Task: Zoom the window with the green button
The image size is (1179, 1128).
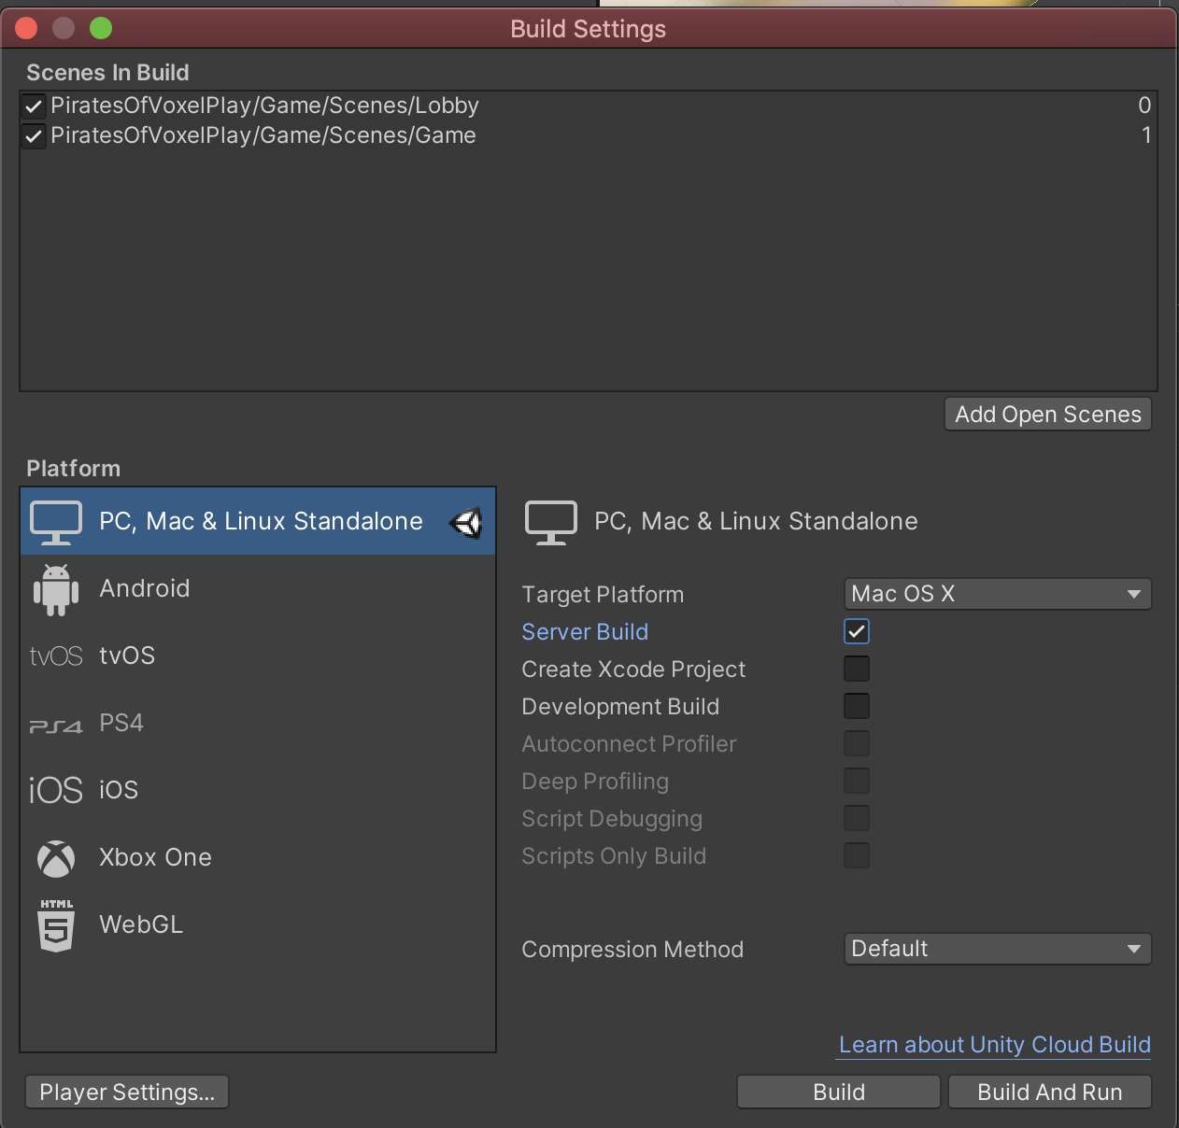Action: click(x=101, y=29)
